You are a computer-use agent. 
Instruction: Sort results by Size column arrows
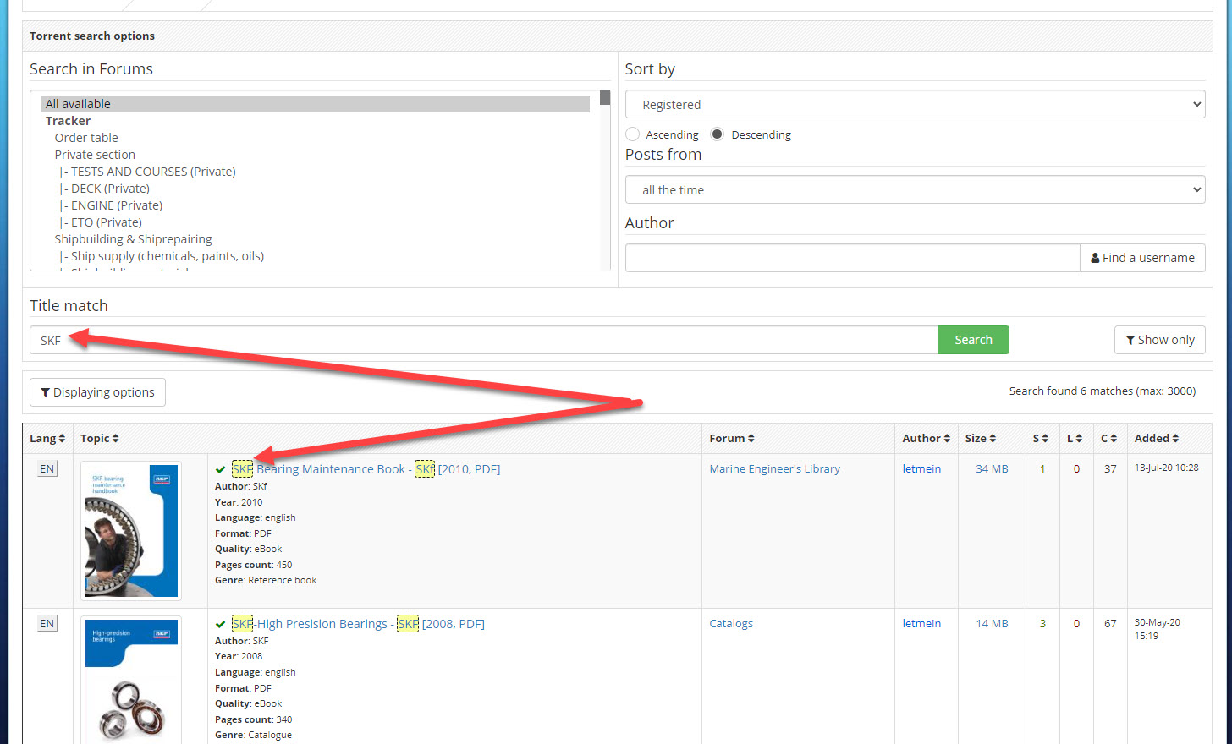coord(993,439)
